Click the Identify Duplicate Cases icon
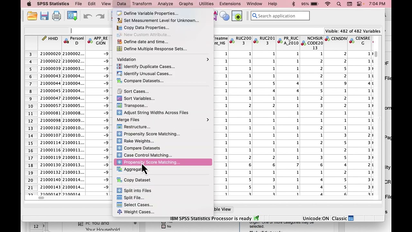Screen dimensions: 412x232 [x=119, y=66]
